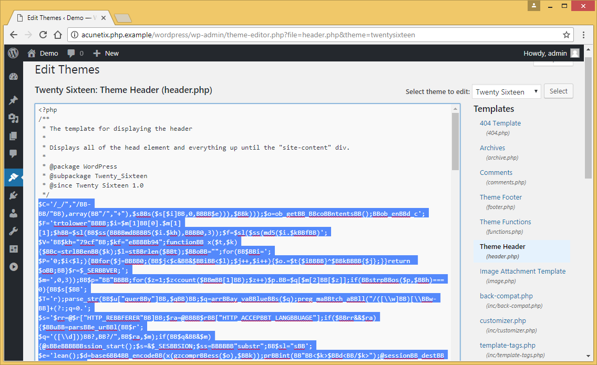Open the Dashboard sidebar icon
The width and height of the screenshot is (597, 365).
point(13,77)
